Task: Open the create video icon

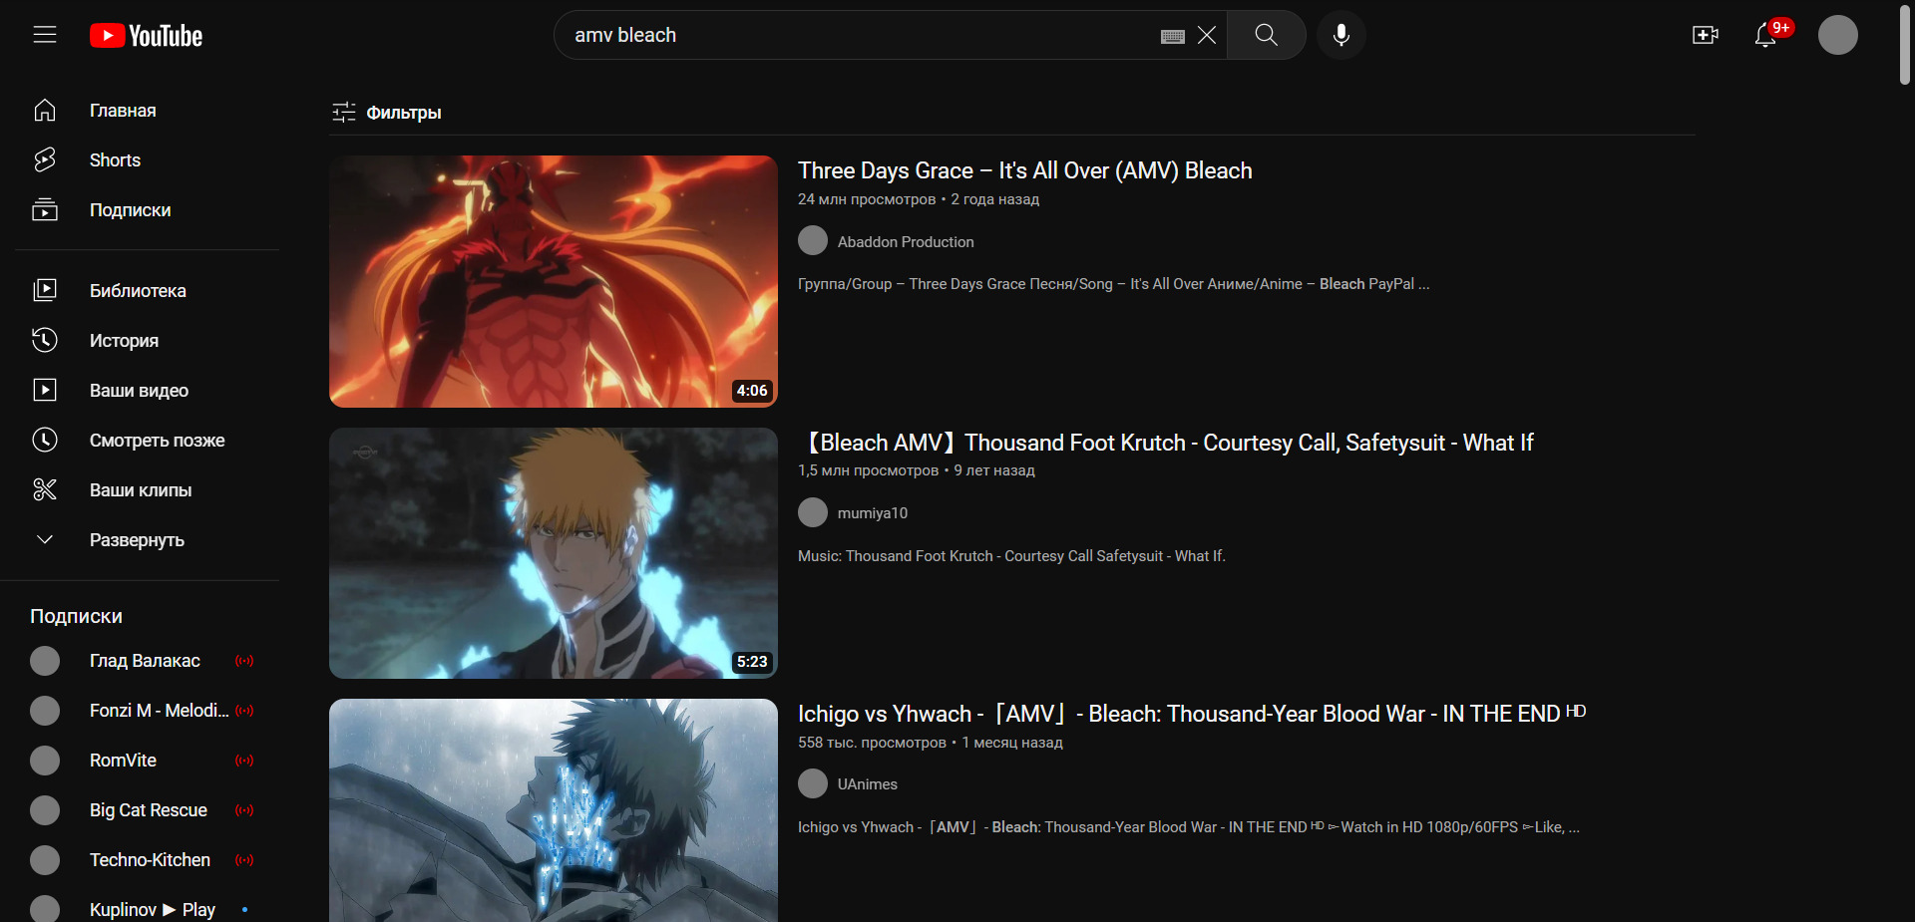Action: pyautogui.click(x=1705, y=35)
